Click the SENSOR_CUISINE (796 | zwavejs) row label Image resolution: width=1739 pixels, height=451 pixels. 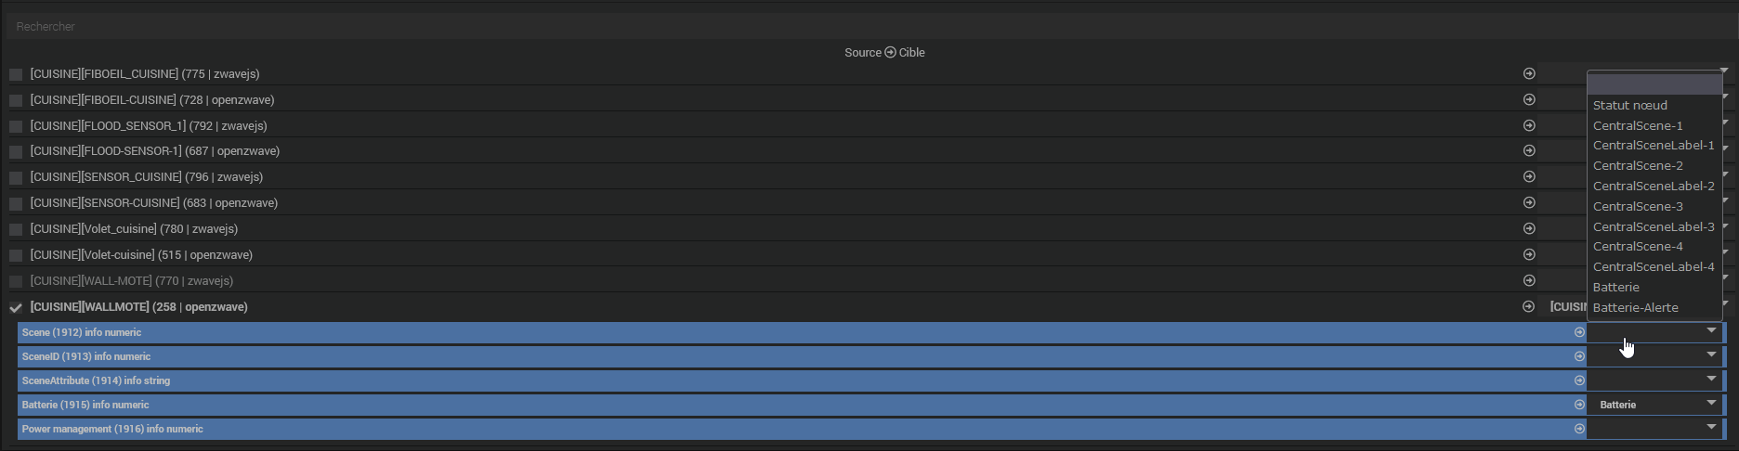click(146, 177)
